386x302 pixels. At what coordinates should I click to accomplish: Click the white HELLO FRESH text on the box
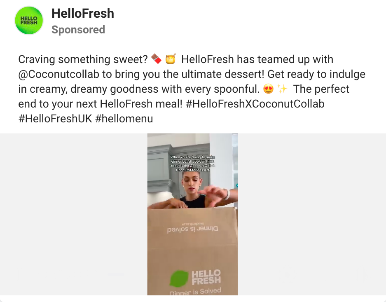click(x=206, y=276)
